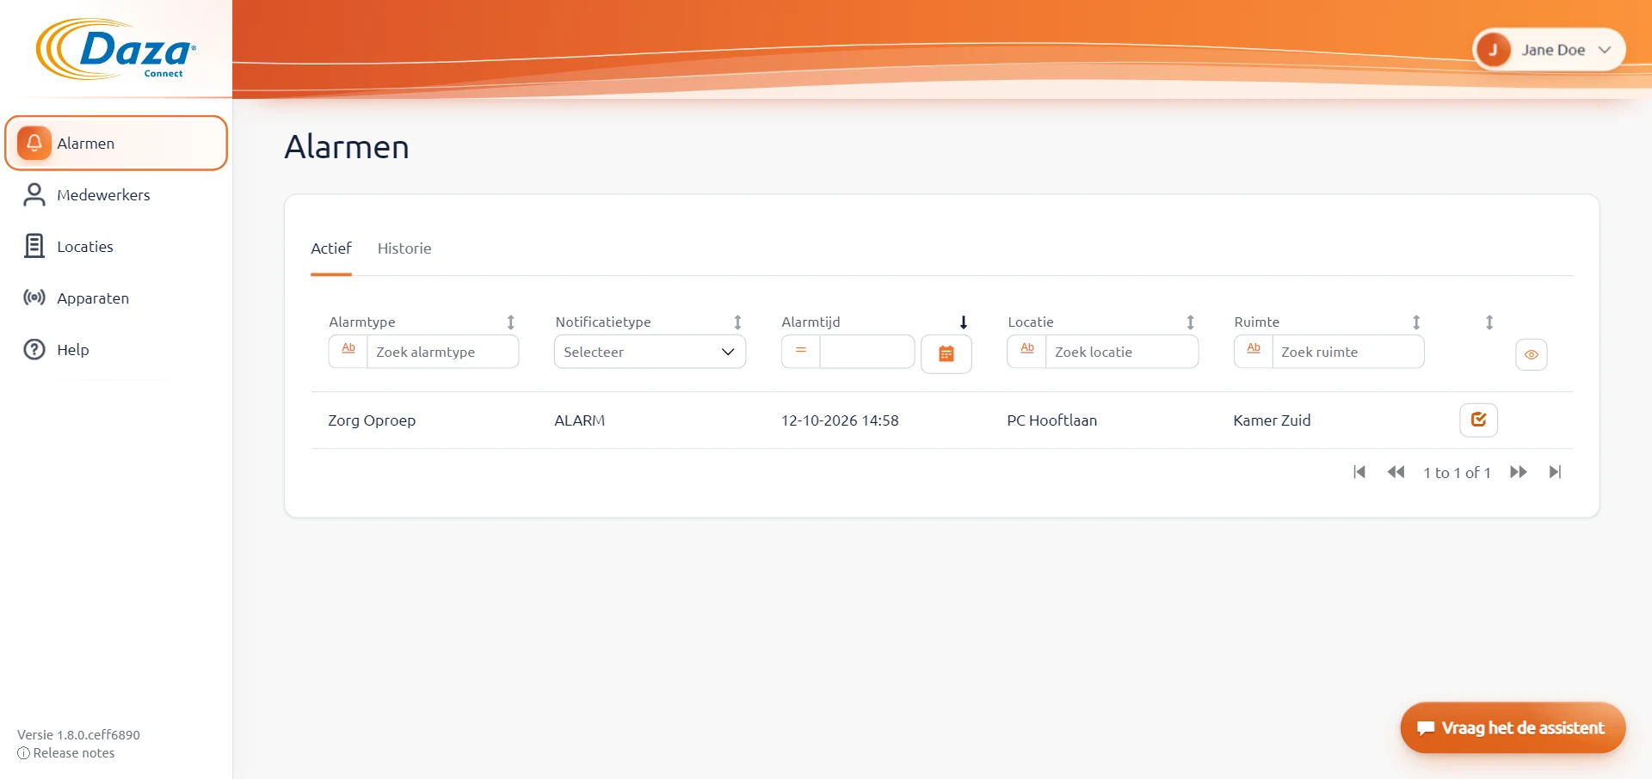Click the sort arrow of the unlabeled last column
The image size is (1652, 779).
coord(1489,322)
